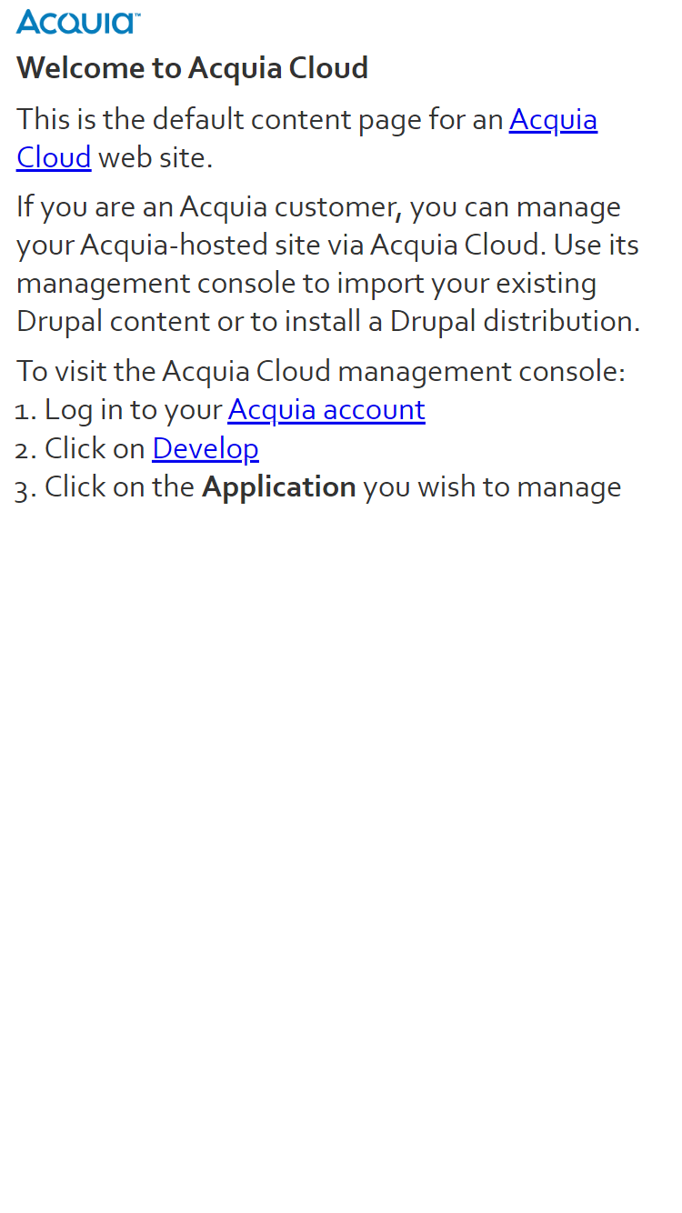The height and width of the screenshot is (1213, 682).
Task: Click the line 'To visit the Acquia Cloud management console:'
Action: pyautogui.click(x=321, y=371)
